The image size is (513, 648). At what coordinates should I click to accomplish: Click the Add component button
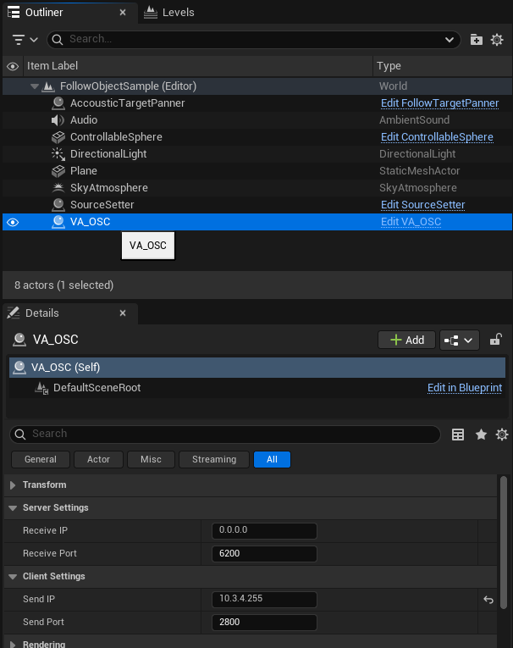406,341
